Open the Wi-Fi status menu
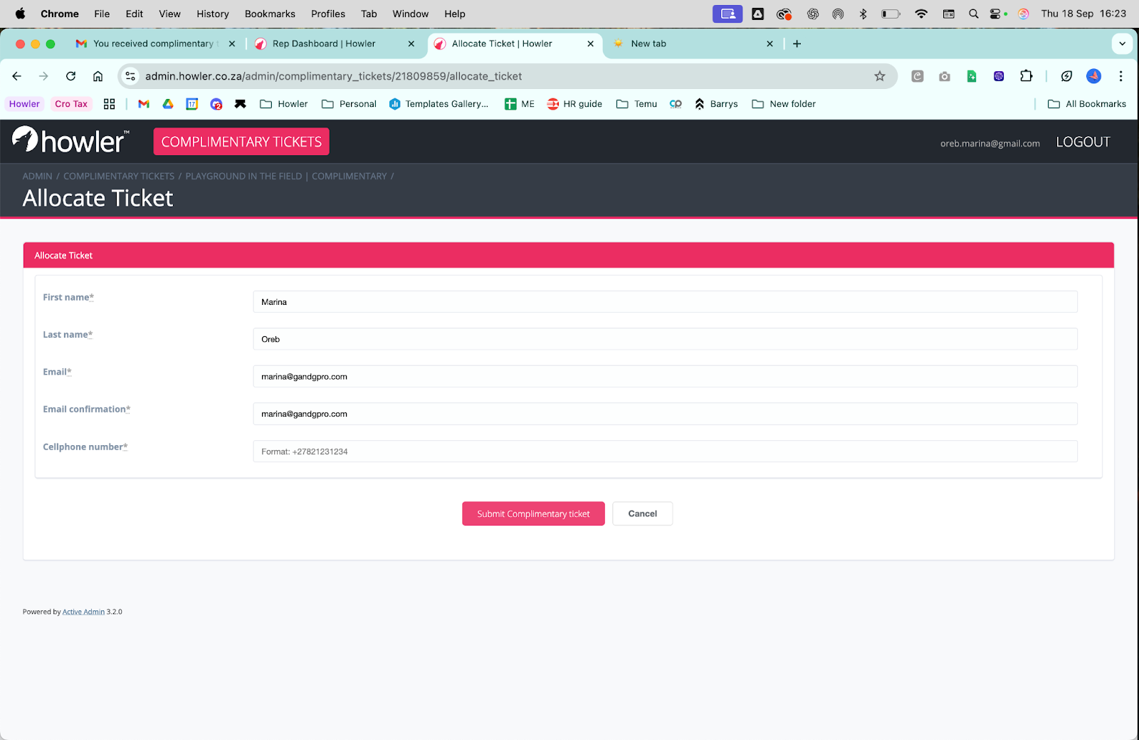1139x740 pixels. [x=921, y=14]
